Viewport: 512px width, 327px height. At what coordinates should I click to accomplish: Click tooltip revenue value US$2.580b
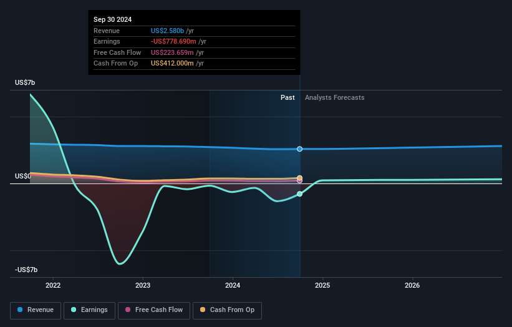[168, 31]
